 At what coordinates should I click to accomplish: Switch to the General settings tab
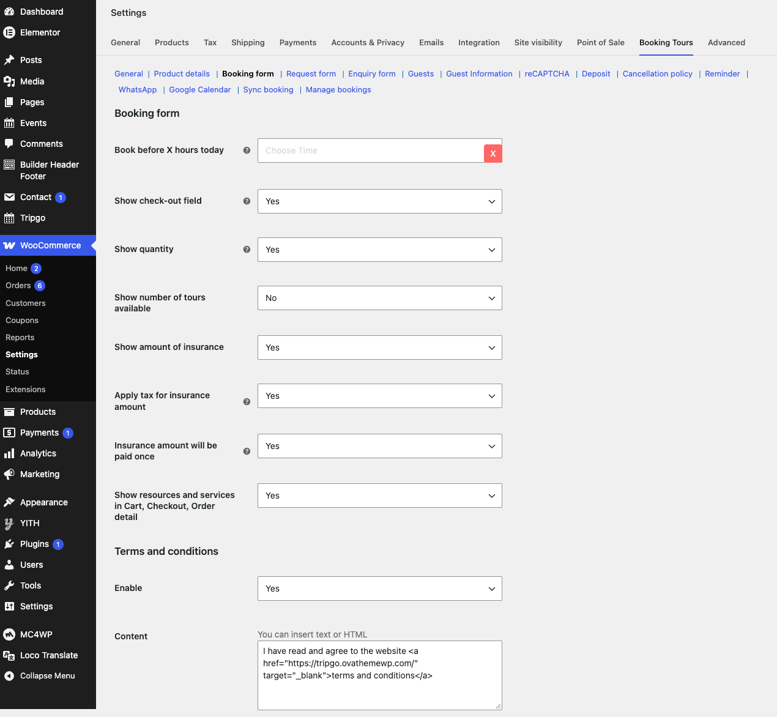[x=125, y=43]
